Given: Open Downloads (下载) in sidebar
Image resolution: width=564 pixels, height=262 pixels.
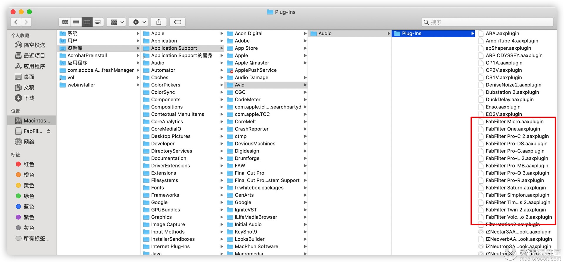Looking at the screenshot, I should pyautogui.click(x=32, y=98).
